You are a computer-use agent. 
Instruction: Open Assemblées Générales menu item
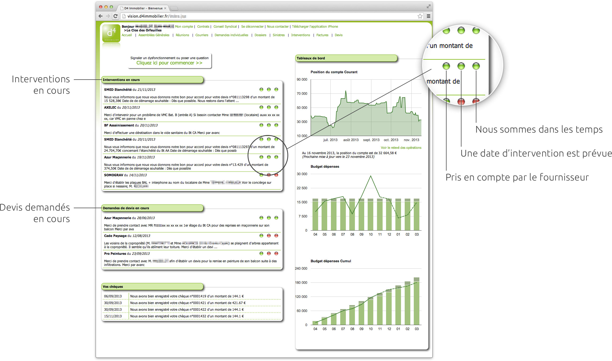154,35
